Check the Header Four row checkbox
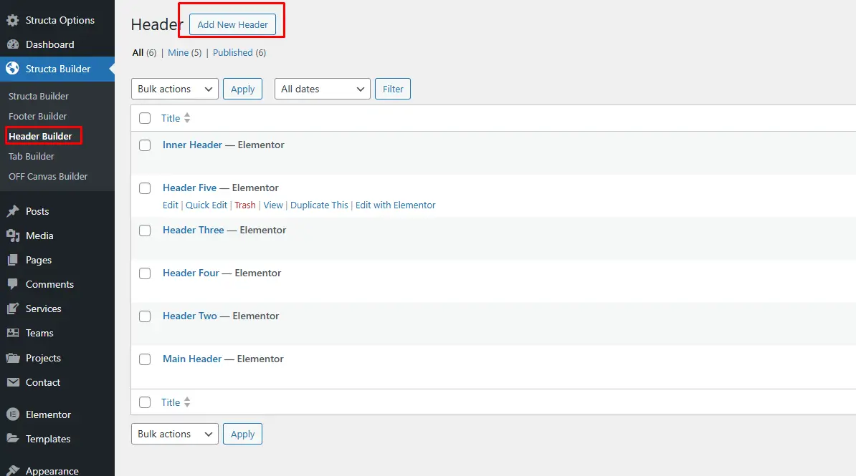The height and width of the screenshot is (476, 856). point(145,273)
